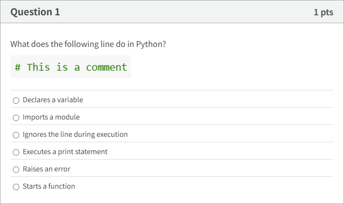Image resolution: width=344 pixels, height=204 pixels.
Task: Click the 'Question 1' heading
Action: click(35, 12)
